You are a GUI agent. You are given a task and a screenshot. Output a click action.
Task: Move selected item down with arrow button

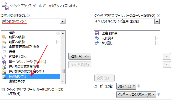click(x=167, y=64)
